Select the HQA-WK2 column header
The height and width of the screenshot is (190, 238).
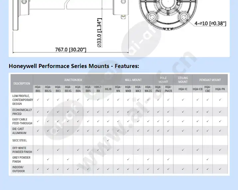pyautogui.click(x=138, y=89)
